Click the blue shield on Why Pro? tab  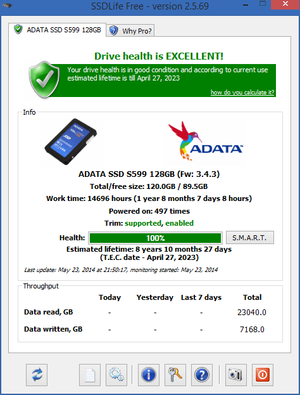[114, 30]
